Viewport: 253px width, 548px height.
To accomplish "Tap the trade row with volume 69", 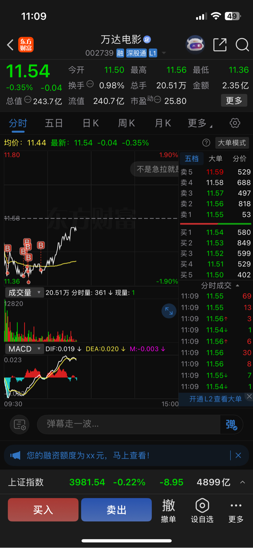I will point(216,296).
